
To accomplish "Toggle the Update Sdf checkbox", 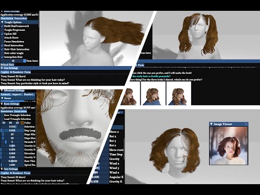I will 2,34.
